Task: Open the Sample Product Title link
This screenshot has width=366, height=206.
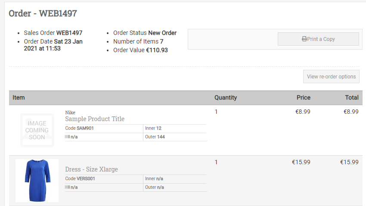Action: tap(95, 119)
